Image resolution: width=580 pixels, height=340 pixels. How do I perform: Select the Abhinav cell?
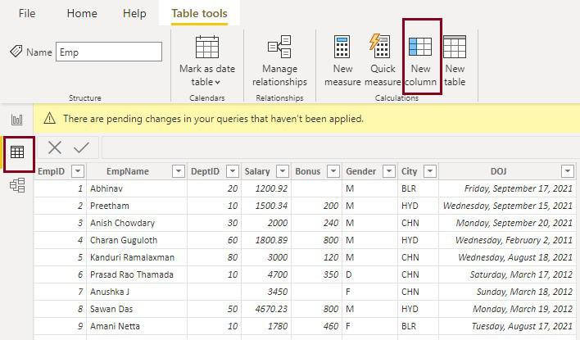coord(137,188)
